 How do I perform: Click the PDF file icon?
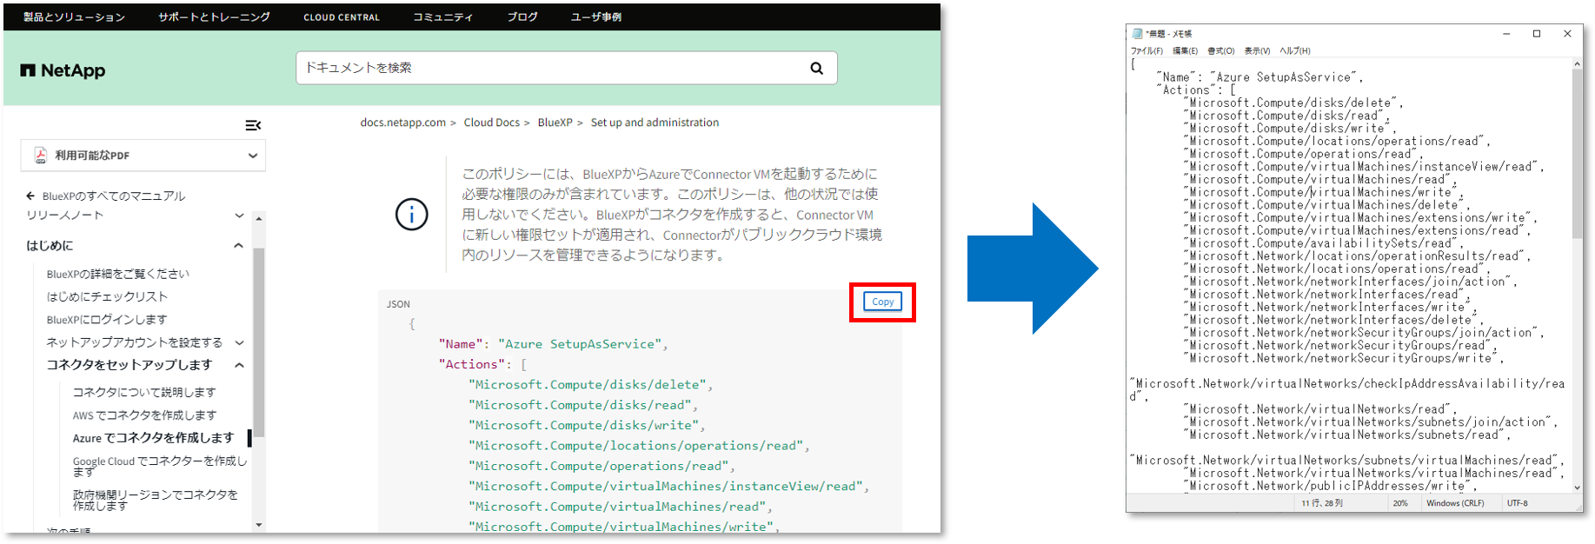40,156
